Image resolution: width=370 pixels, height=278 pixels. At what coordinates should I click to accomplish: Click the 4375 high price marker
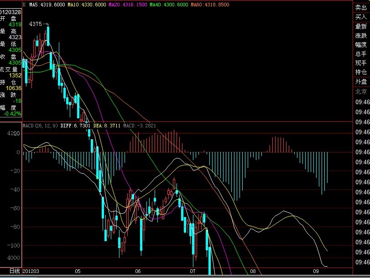[x=35, y=24]
